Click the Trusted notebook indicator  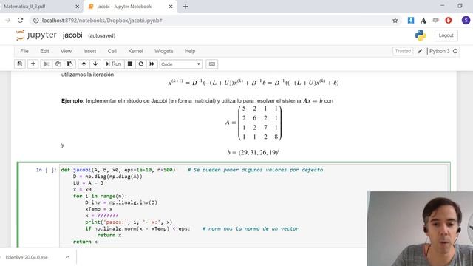[403, 51]
